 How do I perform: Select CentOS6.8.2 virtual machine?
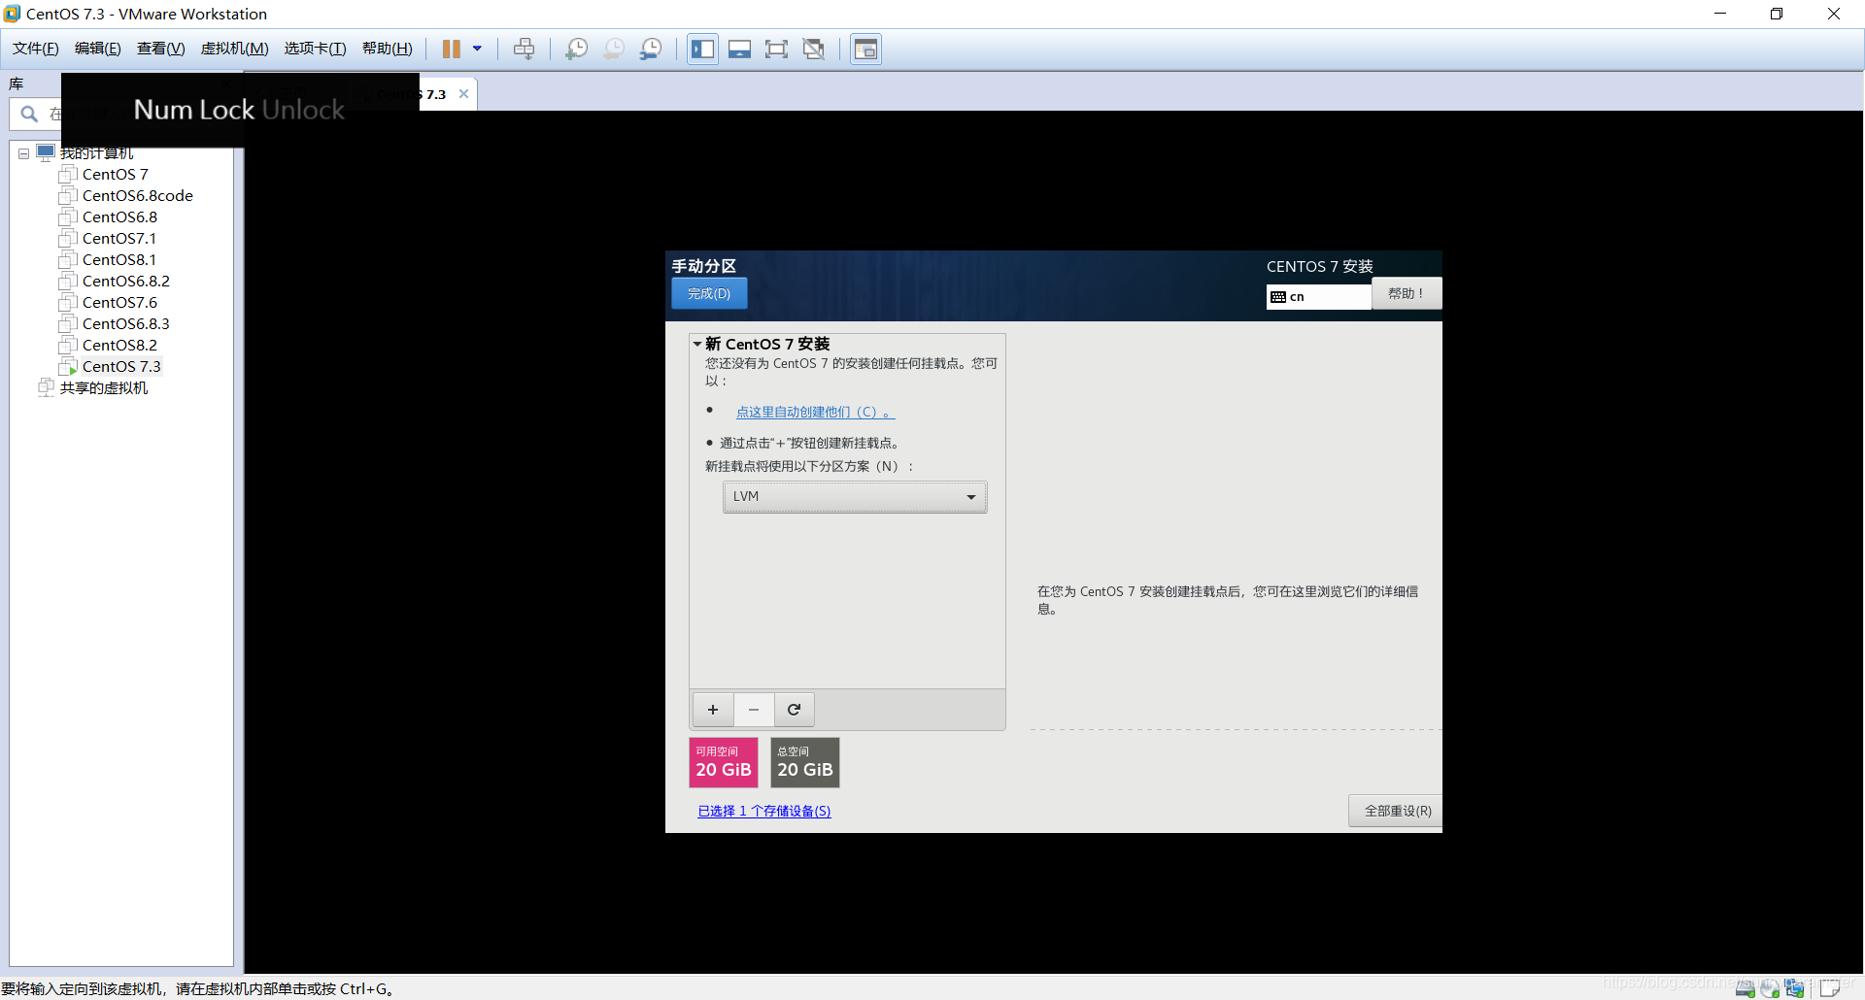[125, 282]
